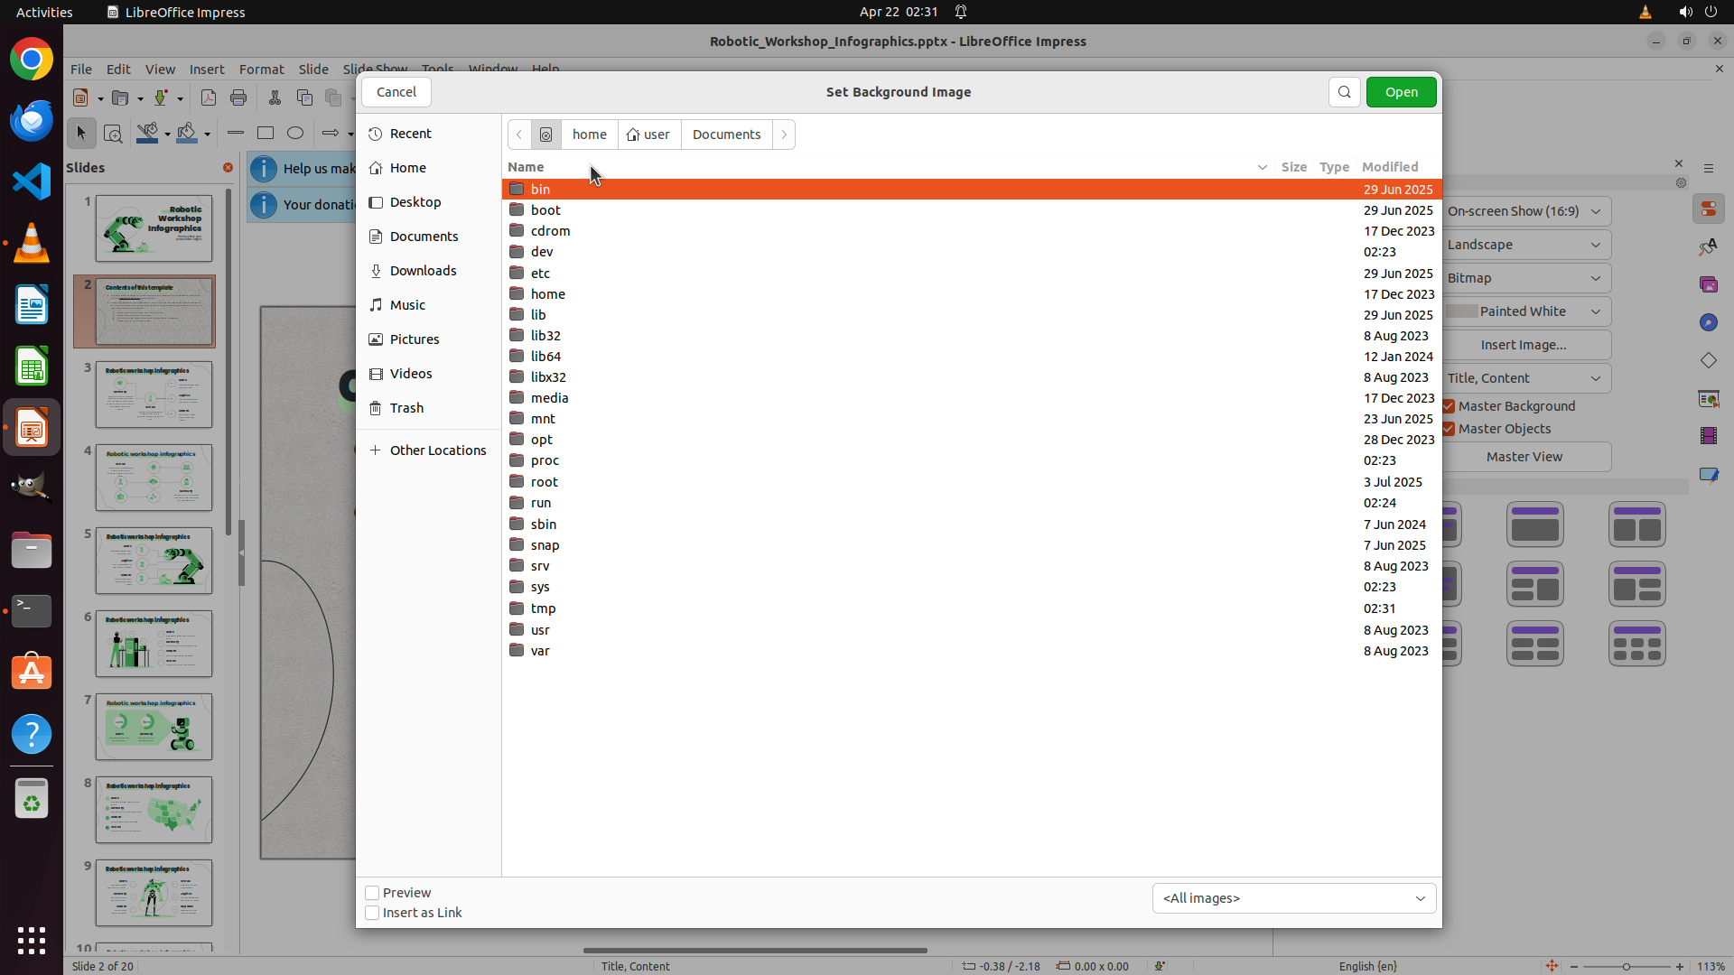The height and width of the screenshot is (975, 1734).
Task: Click the root filesystem icon in path bar
Action: (545, 135)
